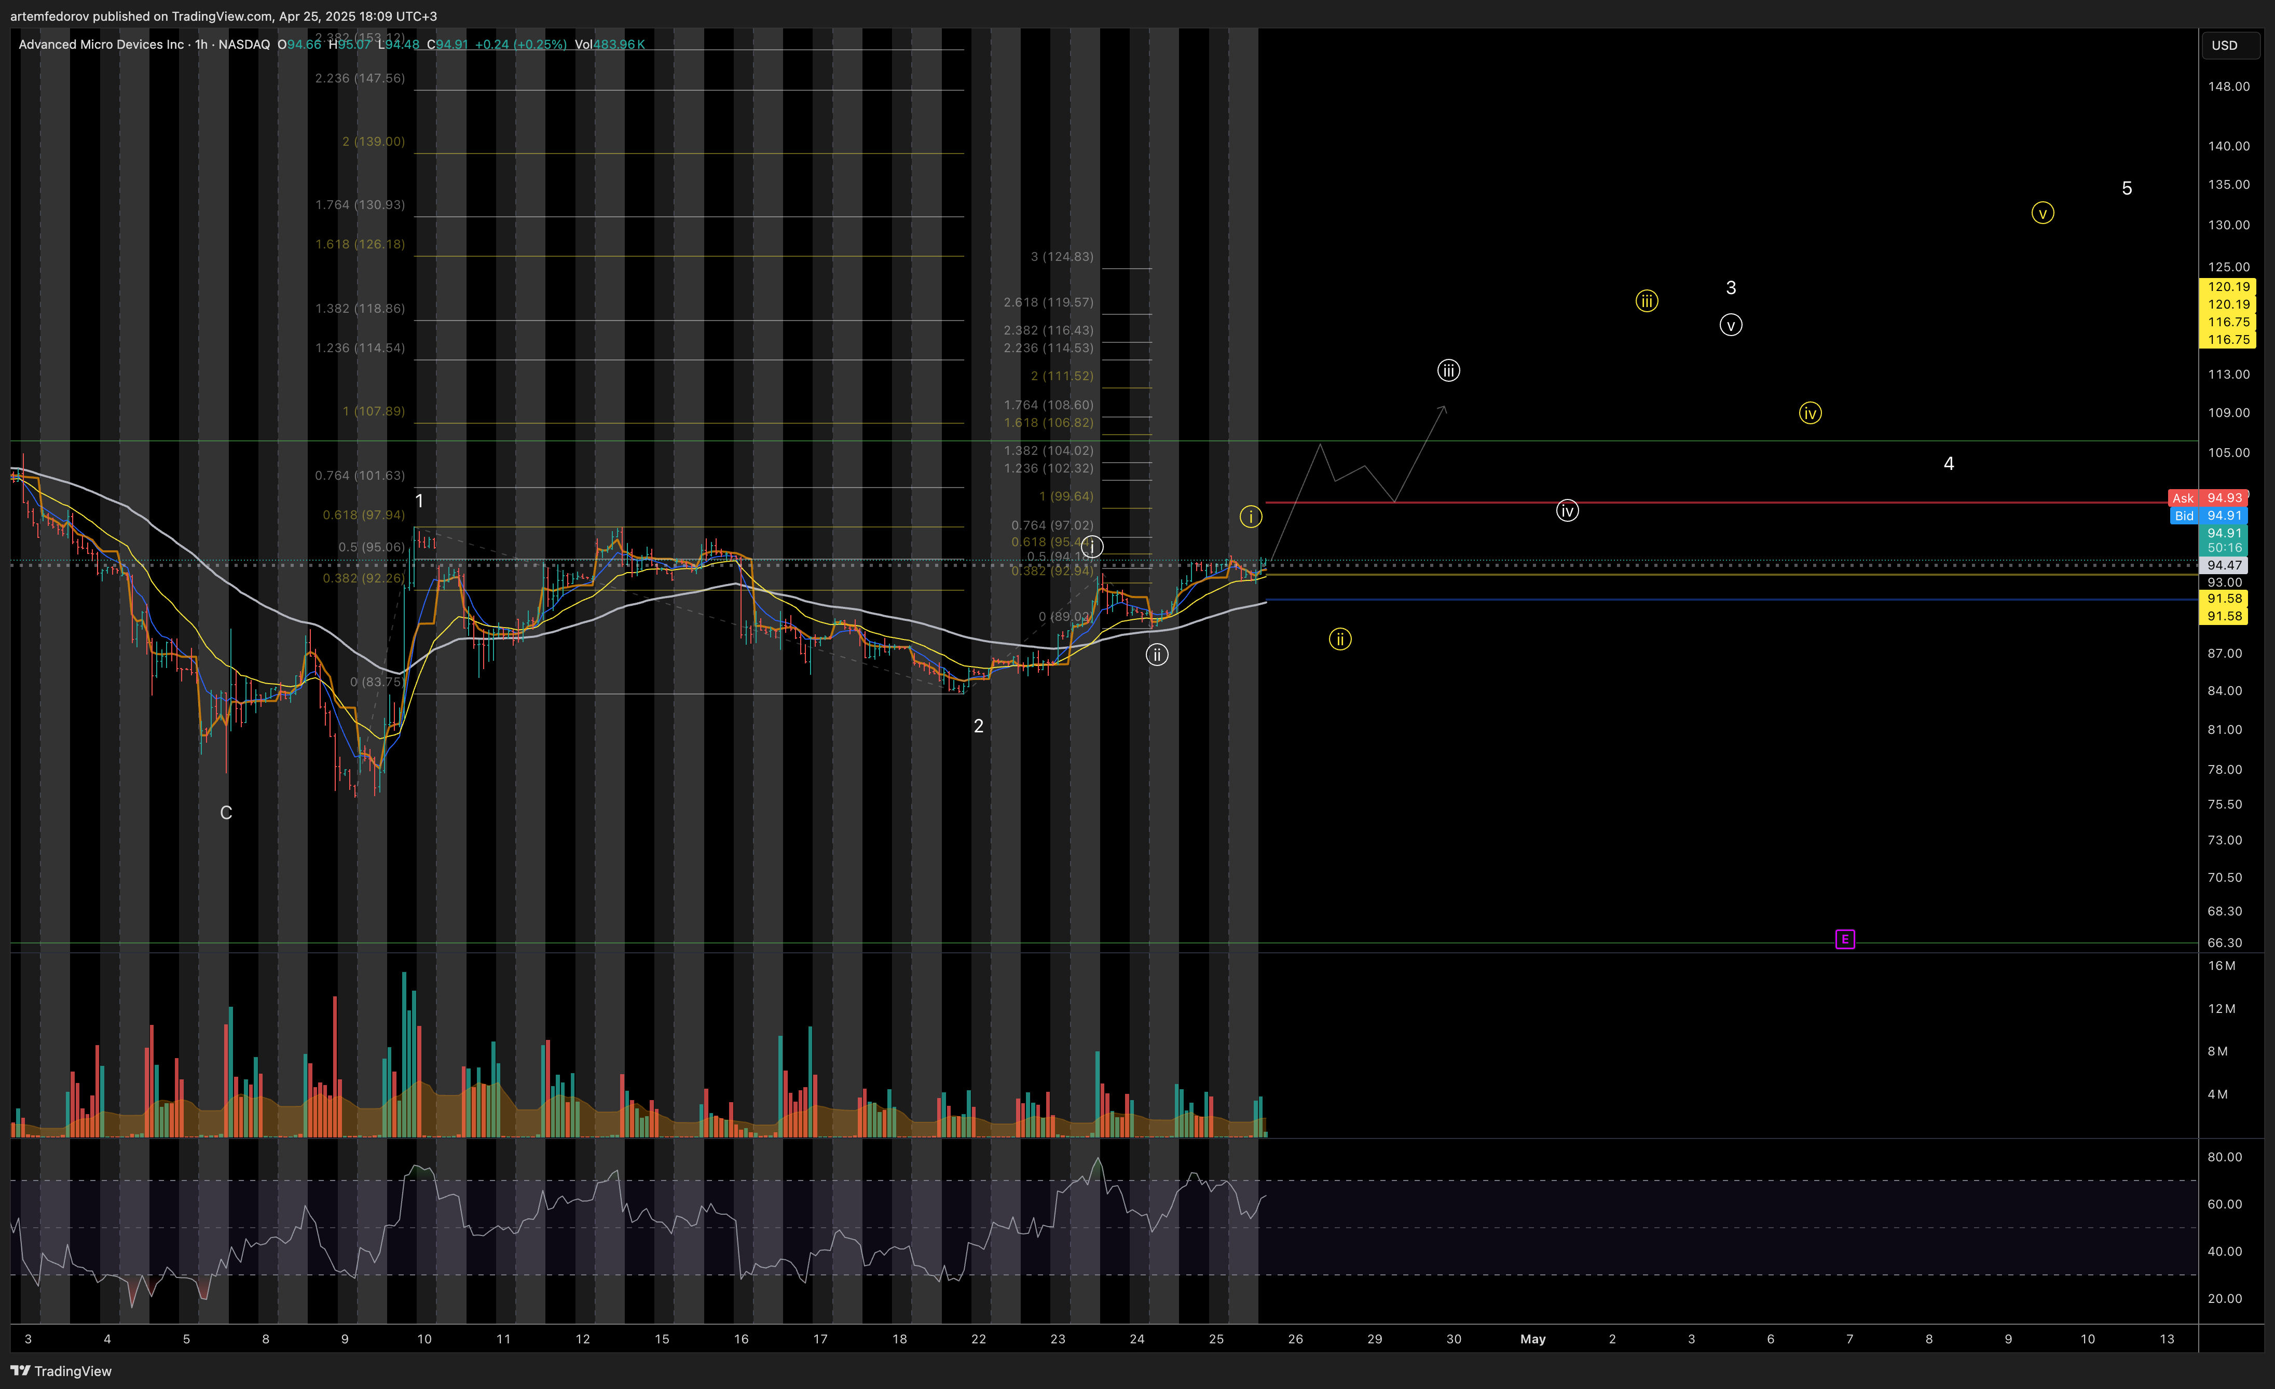Click the Fib level 2 (139.00)
The width and height of the screenshot is (2275, 1389).
coord(373,141)
